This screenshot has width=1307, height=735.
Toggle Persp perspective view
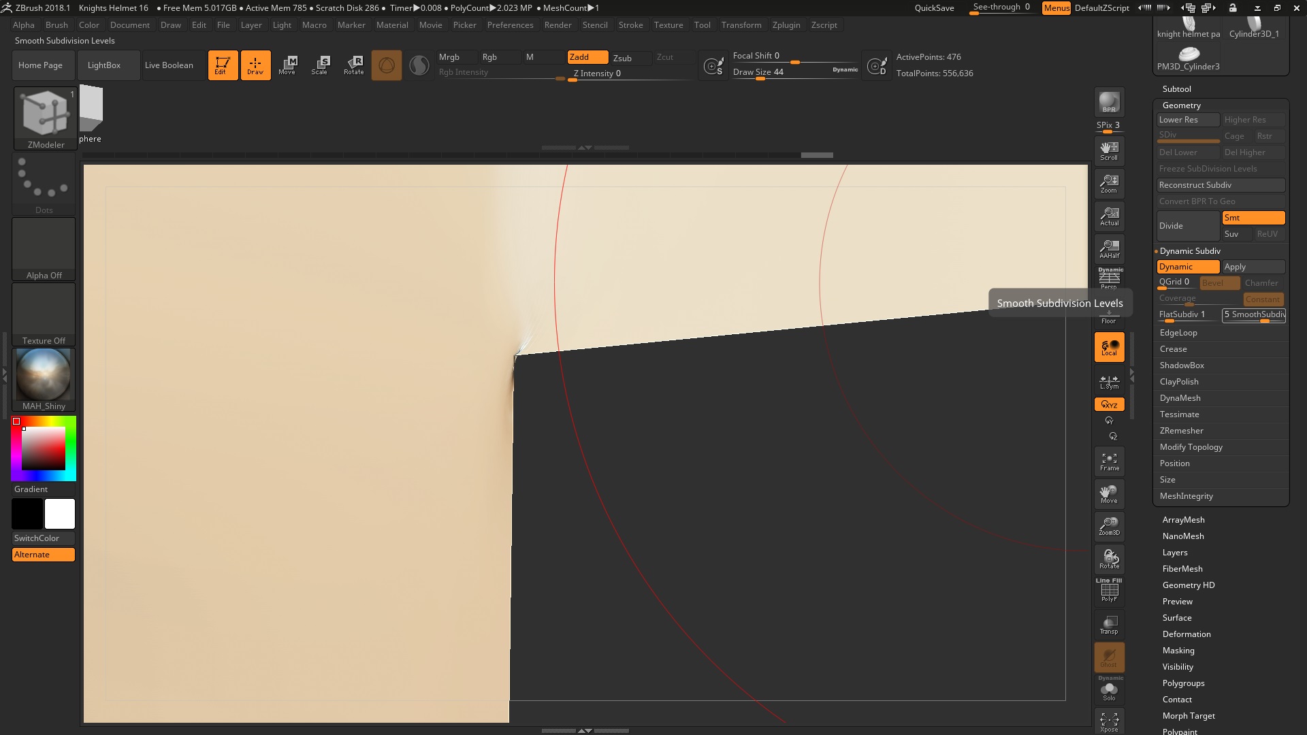[1109, 278]
